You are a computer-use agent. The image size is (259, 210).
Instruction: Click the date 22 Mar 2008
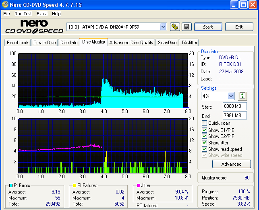pyautogui.click(x=231, y=72)
